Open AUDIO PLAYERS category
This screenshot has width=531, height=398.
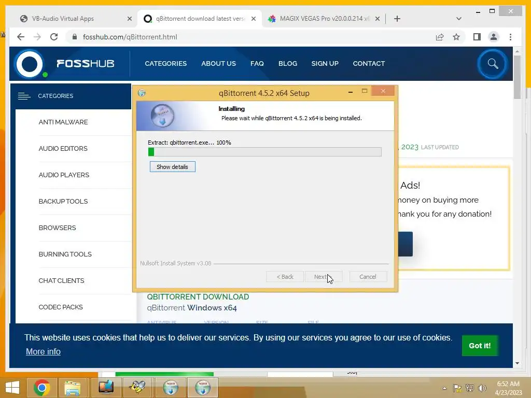[x=64, y=175]
